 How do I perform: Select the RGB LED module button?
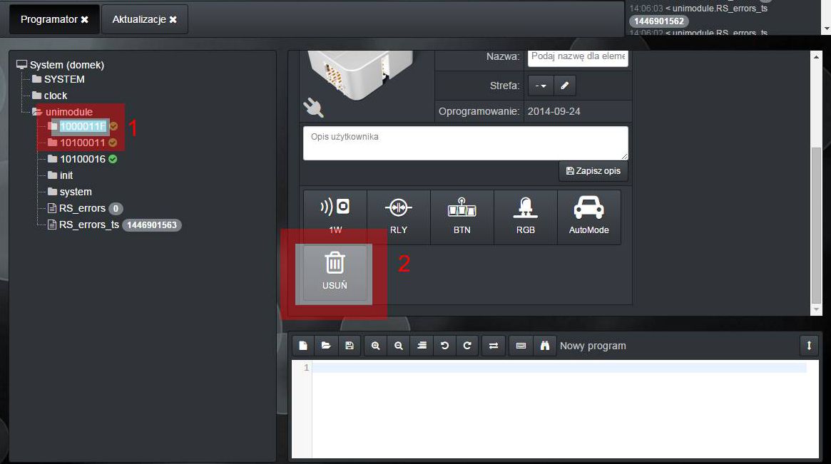click(x=526, y=217)
